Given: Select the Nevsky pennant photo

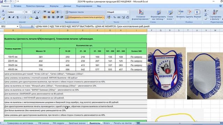Looking at the screenshot, I should pyautogui.click(x=167, y=73).
